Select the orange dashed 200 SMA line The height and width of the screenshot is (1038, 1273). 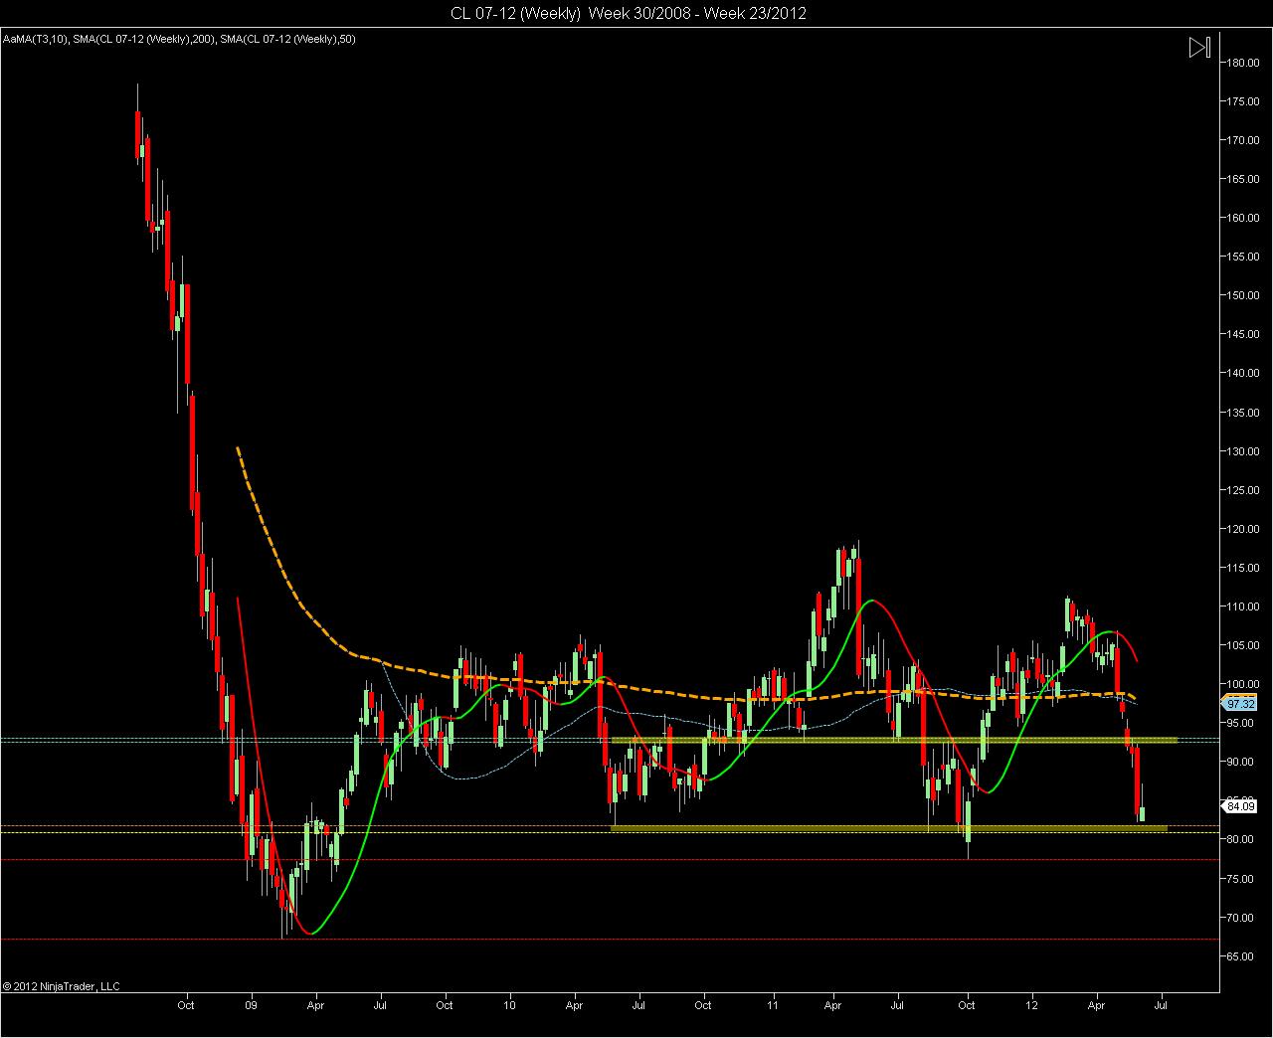686,695
